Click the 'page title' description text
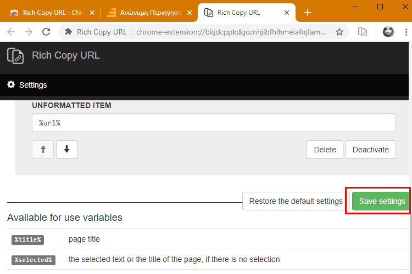412x274 pixels. (84, 239)
